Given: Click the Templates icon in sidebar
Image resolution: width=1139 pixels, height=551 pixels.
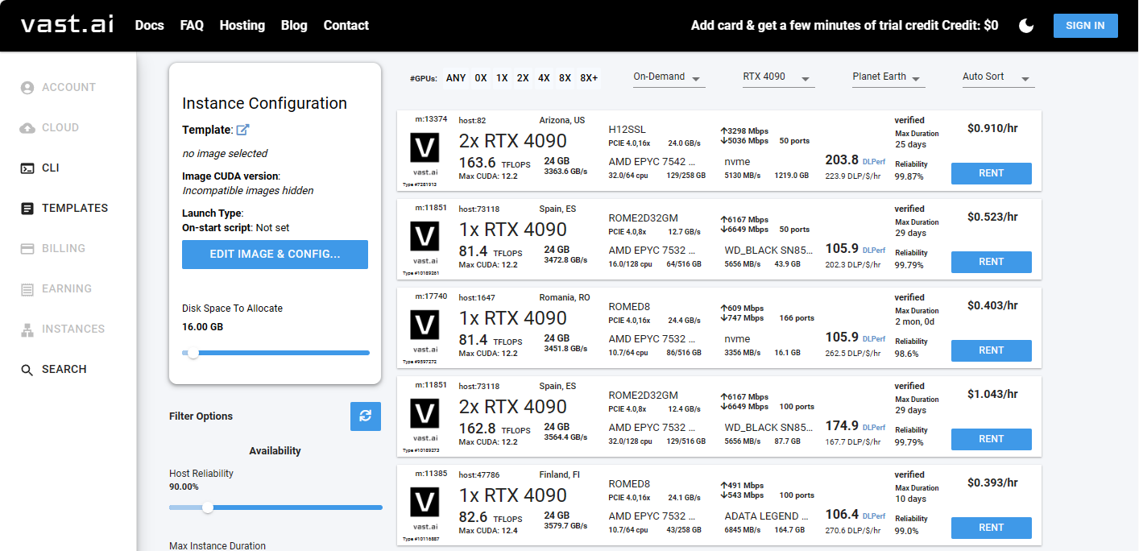Looking at the screenshot, I should pyautogui.click(x=27, y=208).
